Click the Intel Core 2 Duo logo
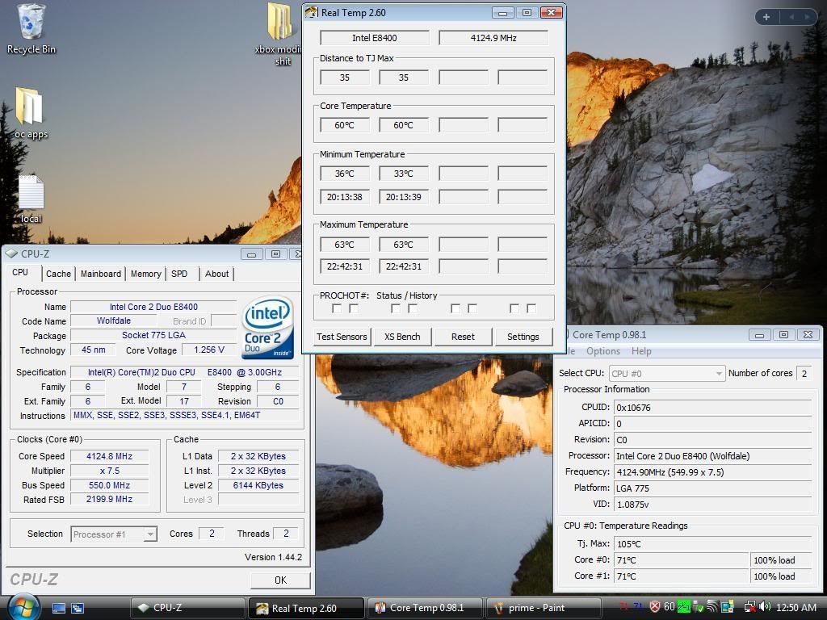 coord(267,327)
